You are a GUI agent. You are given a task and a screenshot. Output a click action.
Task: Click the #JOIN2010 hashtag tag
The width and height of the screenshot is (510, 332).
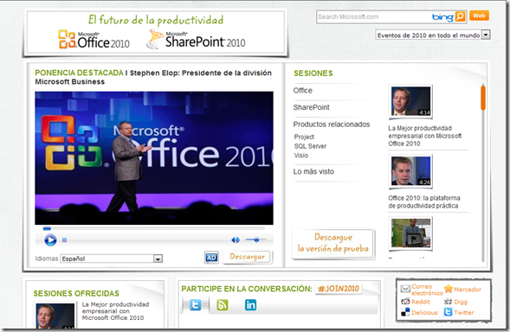pos(339,289)
